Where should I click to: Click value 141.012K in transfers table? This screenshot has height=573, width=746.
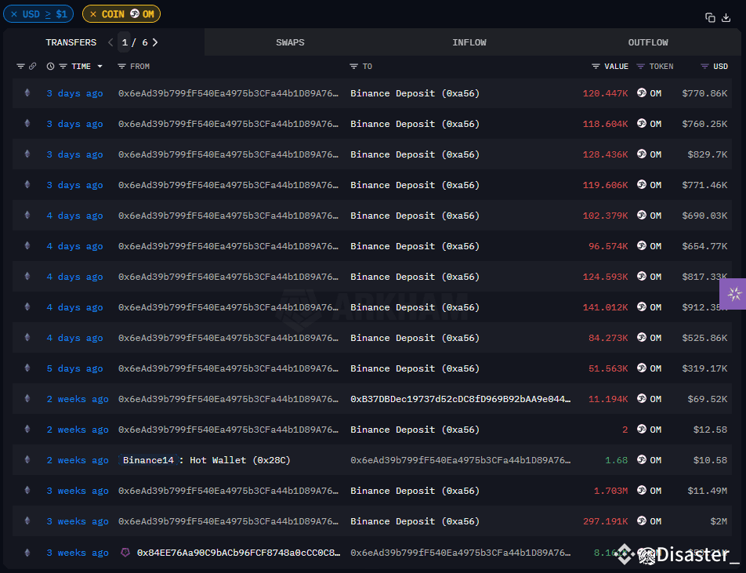pos(605,307)
